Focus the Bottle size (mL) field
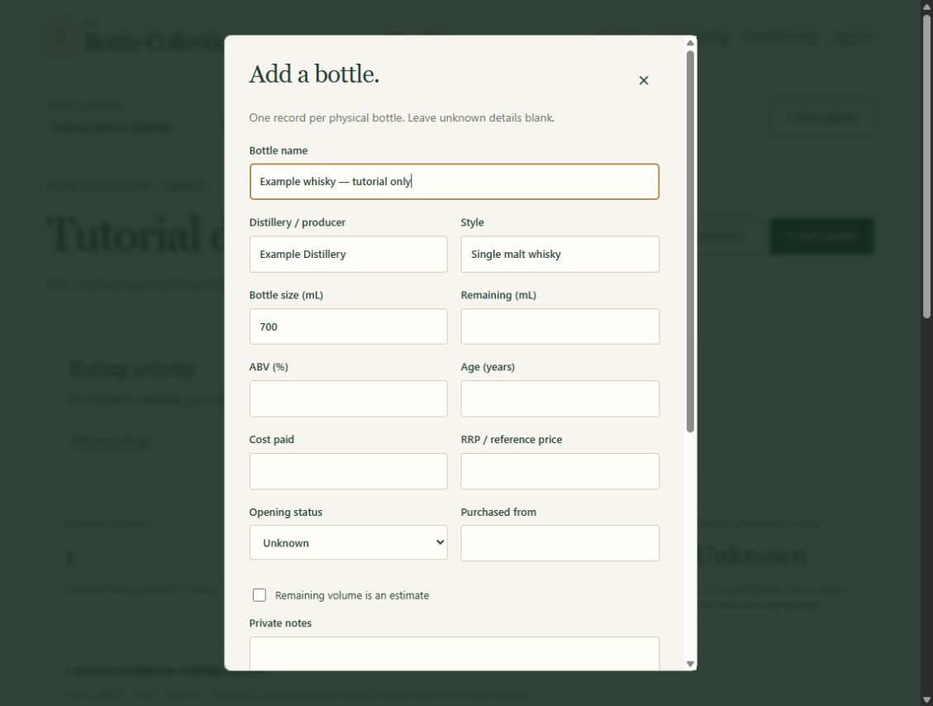Viewport: 933px width, 706px height. [x=348, y=327]
